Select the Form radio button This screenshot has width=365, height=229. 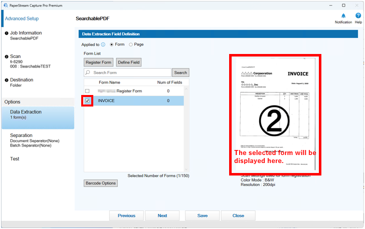coord(112,44)
